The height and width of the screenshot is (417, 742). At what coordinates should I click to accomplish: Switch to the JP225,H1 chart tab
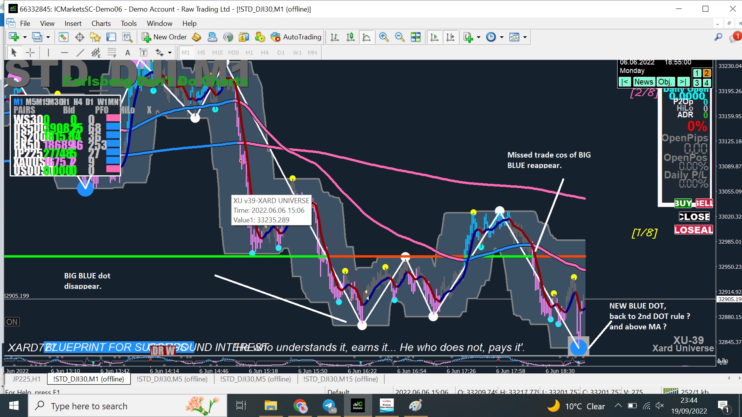(26, 379)
